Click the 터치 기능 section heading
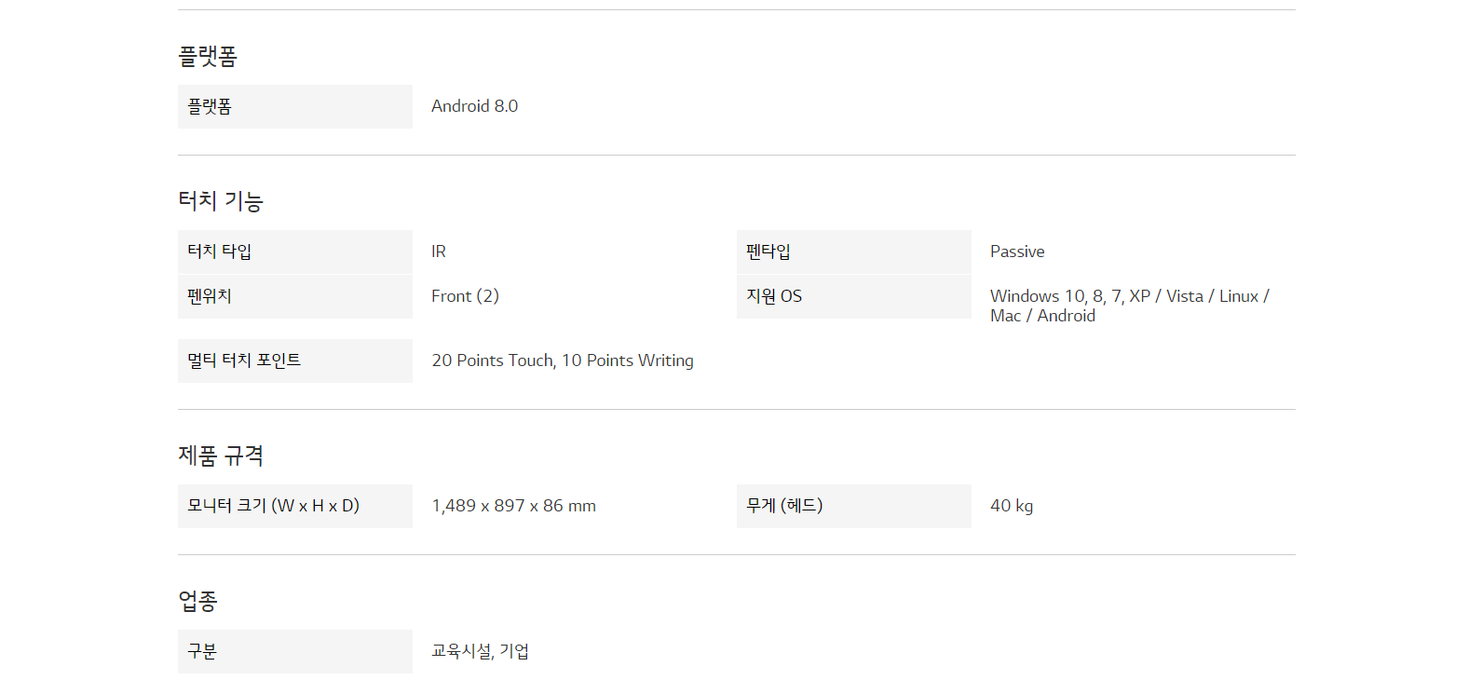Image resolution: width=1482 pixels, height=680 pixels. point(221,201)
